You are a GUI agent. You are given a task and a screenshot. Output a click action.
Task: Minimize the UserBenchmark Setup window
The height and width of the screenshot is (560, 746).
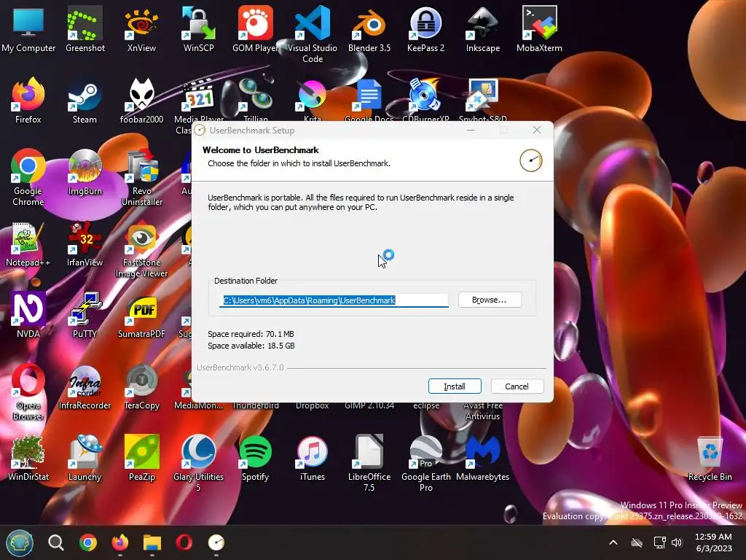coord(471,130)
